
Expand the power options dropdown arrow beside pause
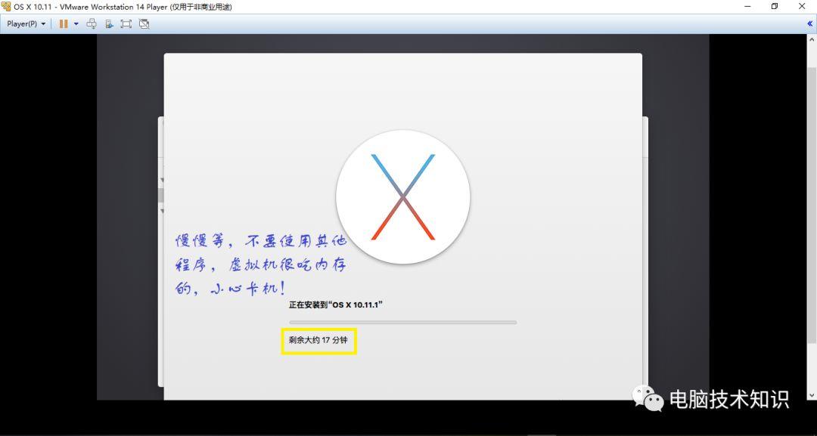tap(76, 24)
